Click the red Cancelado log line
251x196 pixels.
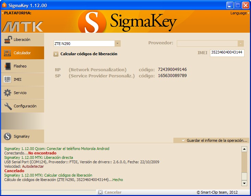click(x=14, y=171)
